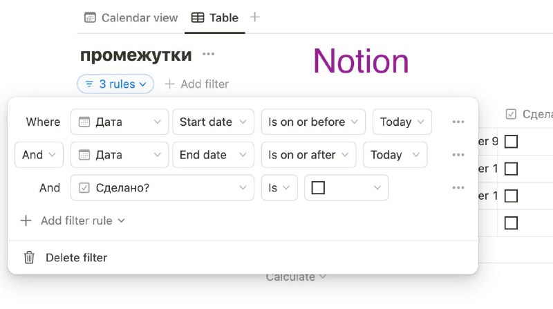Screen dimensions: 553x309
Task: Collapse the 3 rules filter chip
Action: pyautogui.click(x=115, y=84)
